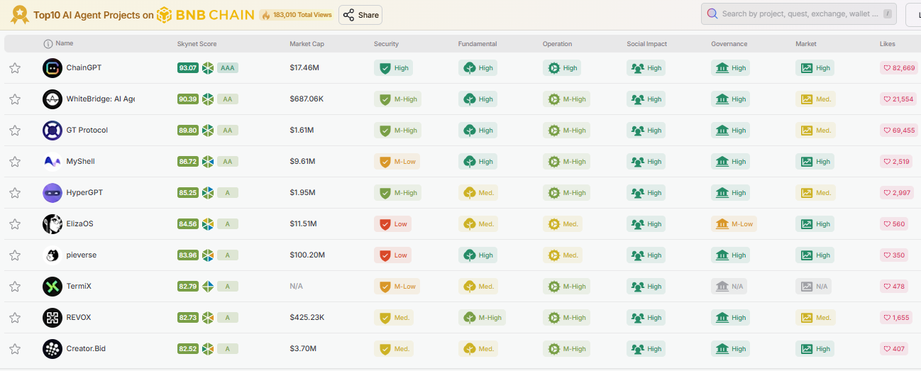Viewport: 921px width, 371px height.
Task: Open the Creator.Bid project link
Action: 86,349
